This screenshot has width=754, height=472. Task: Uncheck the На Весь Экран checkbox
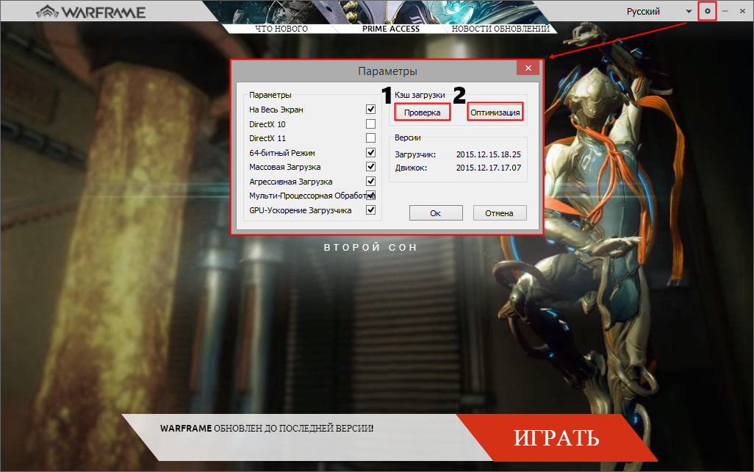click(371, 110)
